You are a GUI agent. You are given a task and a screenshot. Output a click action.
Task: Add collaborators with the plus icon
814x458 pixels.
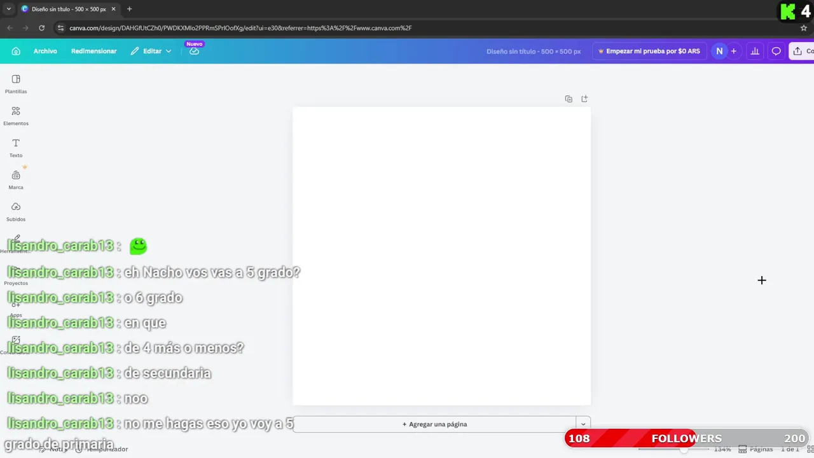(x=734, y=51)
